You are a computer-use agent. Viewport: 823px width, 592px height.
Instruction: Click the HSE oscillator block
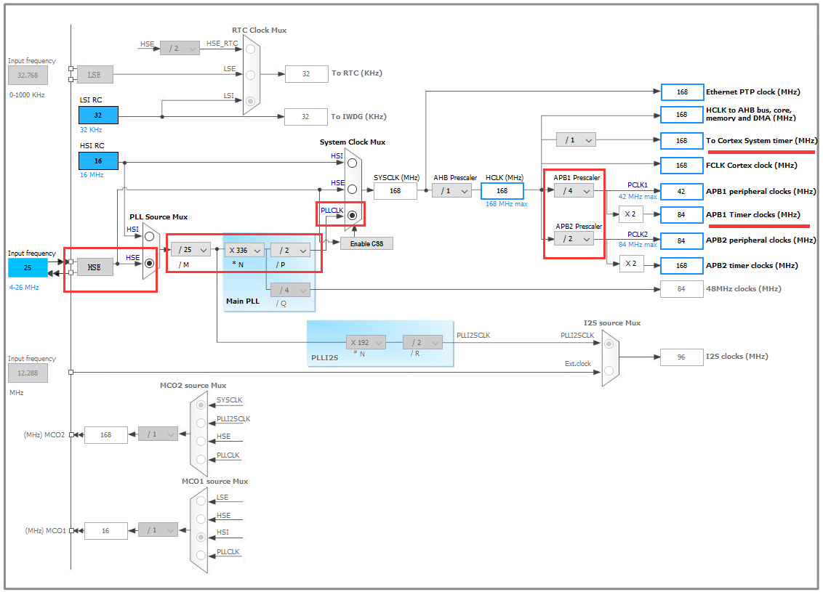(x=95, y=267)
